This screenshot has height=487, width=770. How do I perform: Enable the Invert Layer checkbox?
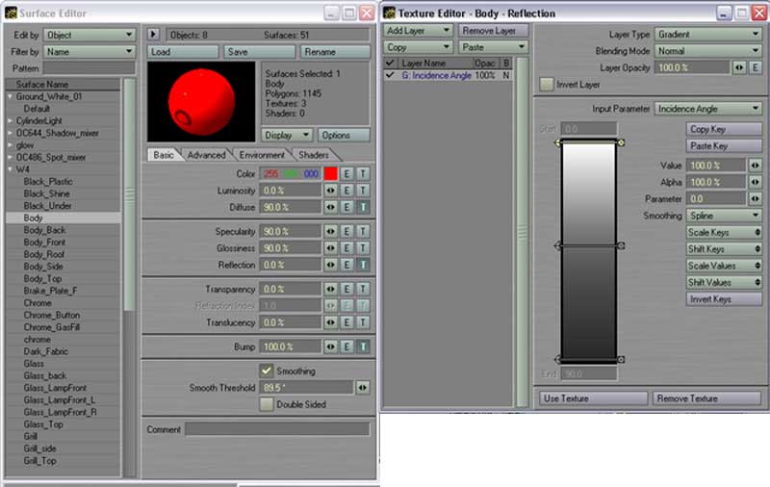click(547, 85)
